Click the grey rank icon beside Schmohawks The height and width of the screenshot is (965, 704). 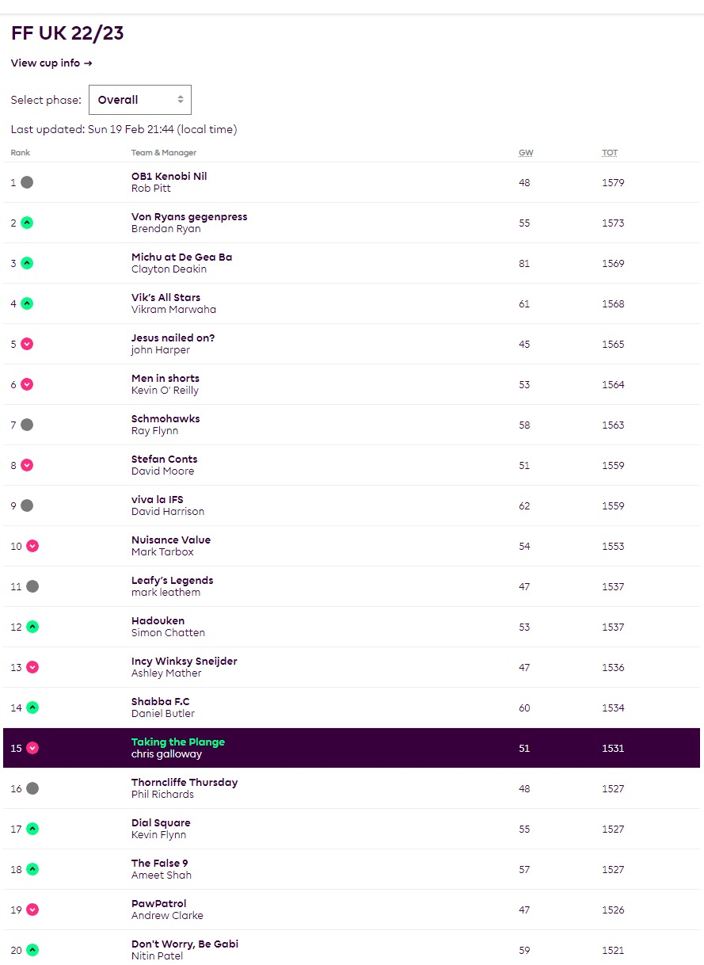[27, 425]
